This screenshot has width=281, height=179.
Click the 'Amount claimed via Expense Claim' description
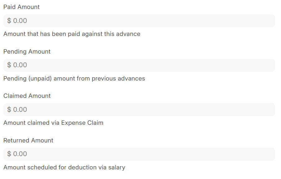[53, 123]
